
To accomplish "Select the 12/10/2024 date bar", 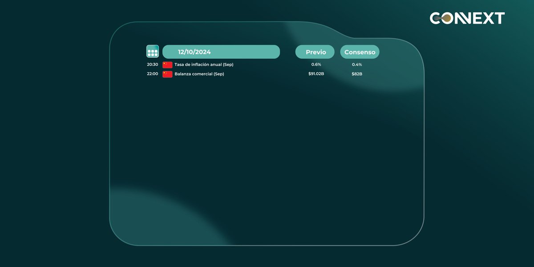I will click(221, 52).
